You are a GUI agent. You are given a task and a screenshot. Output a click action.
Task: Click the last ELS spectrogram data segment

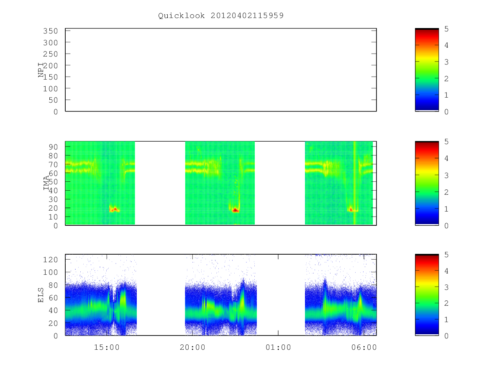pyautogui.click(x=341, y=295)
